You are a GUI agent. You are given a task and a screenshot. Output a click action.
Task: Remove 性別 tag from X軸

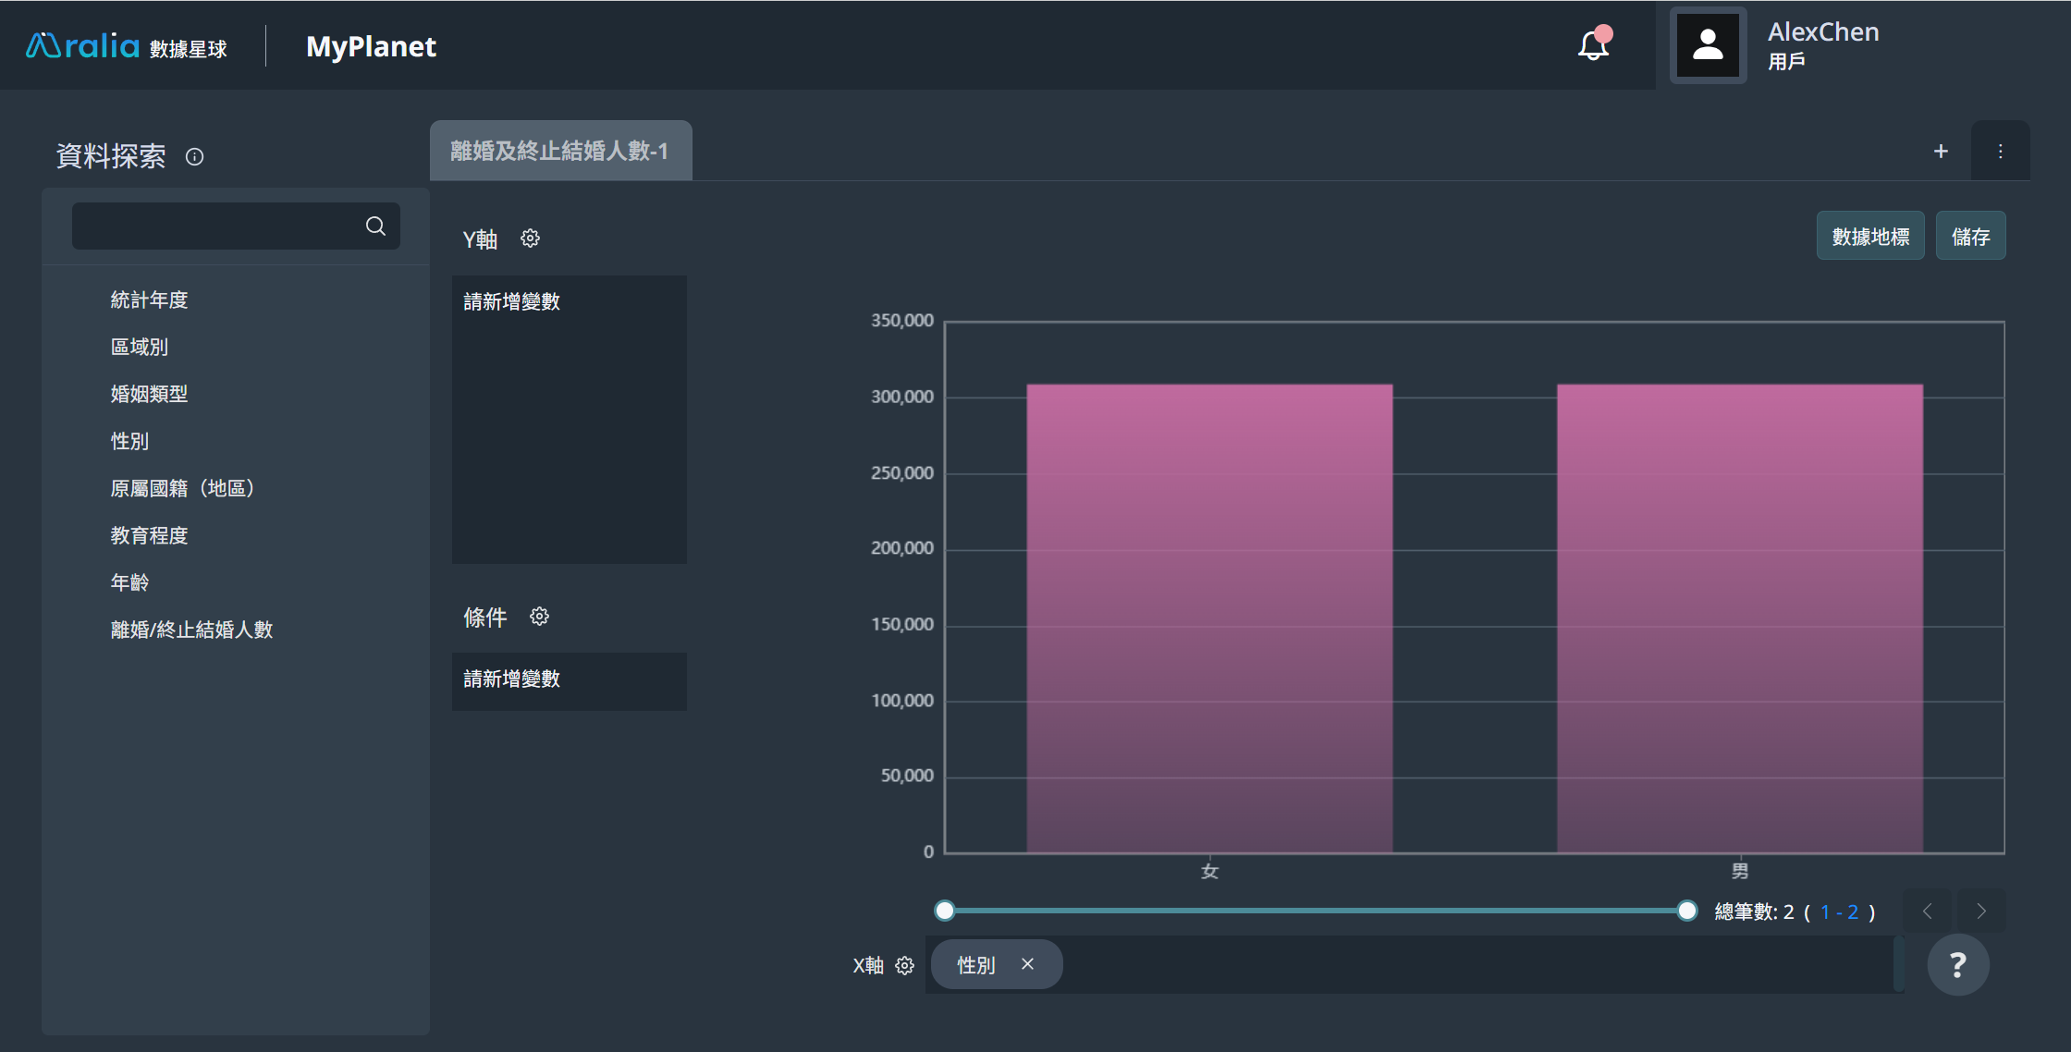pyautogui.click(x=1027, y=964)
